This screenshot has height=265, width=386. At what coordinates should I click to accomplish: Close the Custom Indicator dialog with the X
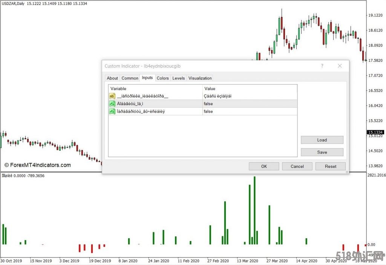[340, 66]
